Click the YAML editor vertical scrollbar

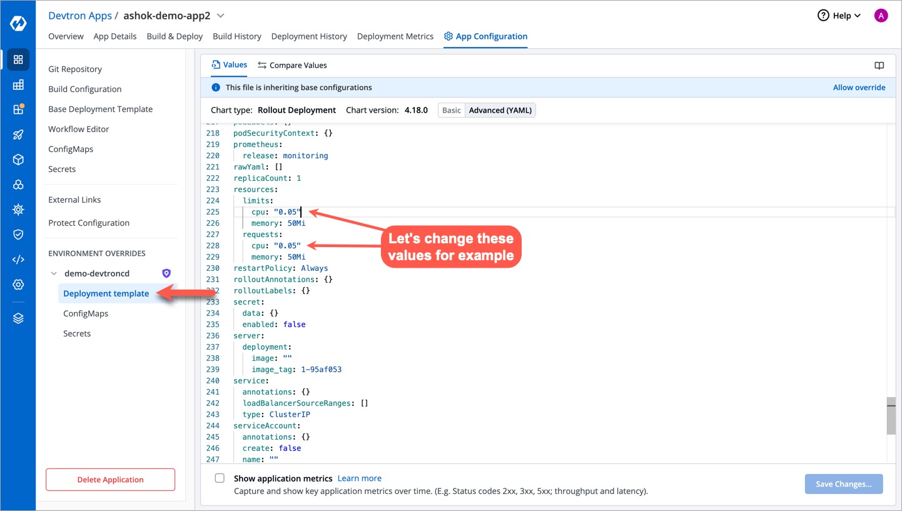pos(891,415)
